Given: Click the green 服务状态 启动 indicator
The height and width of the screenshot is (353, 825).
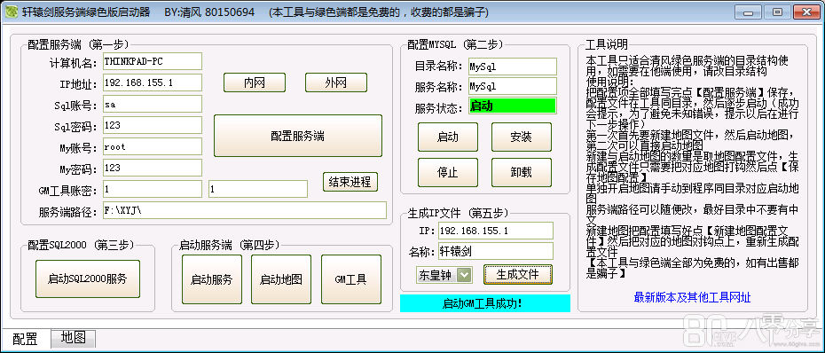Looking at the screenshot, I should click(512, 106).
